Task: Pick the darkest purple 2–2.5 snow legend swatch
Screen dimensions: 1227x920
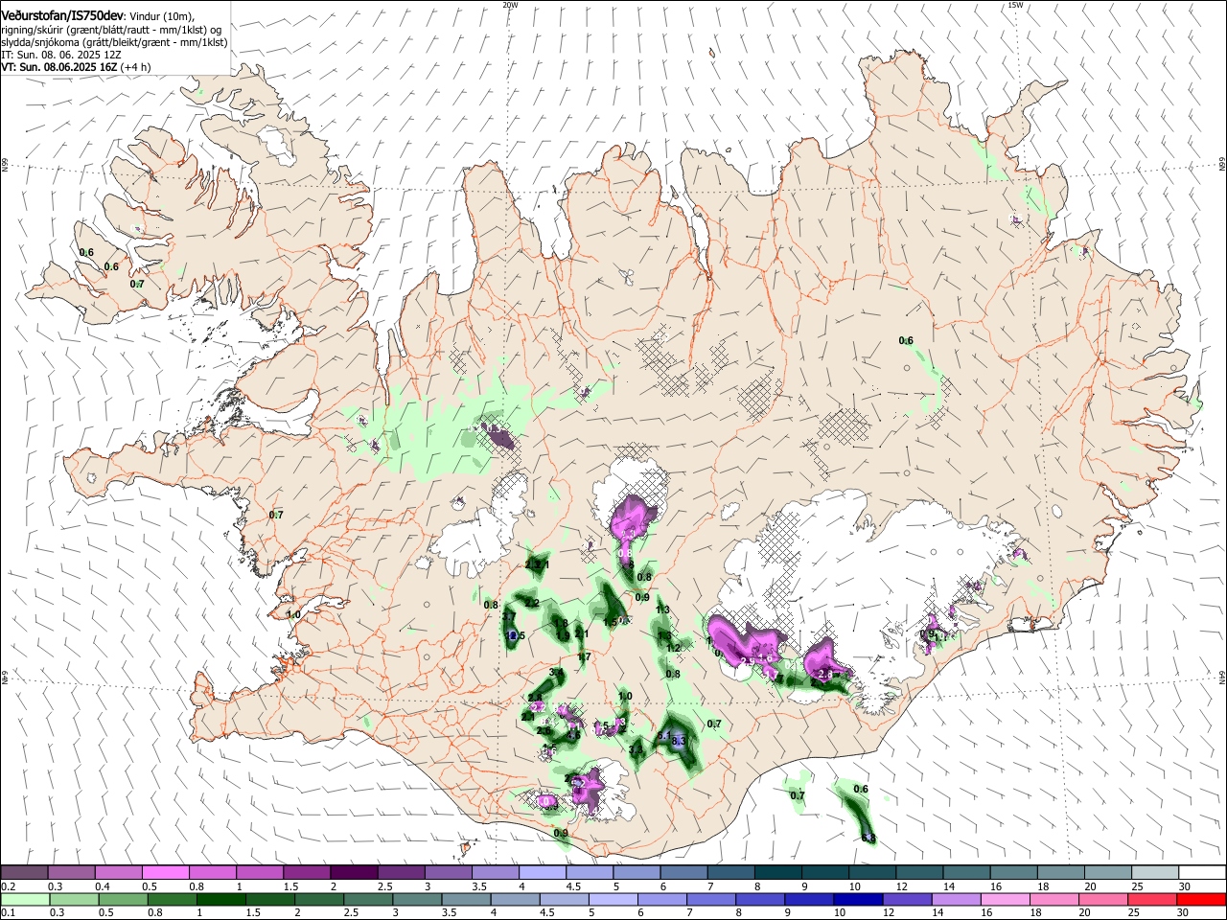Action: [354, 873]
